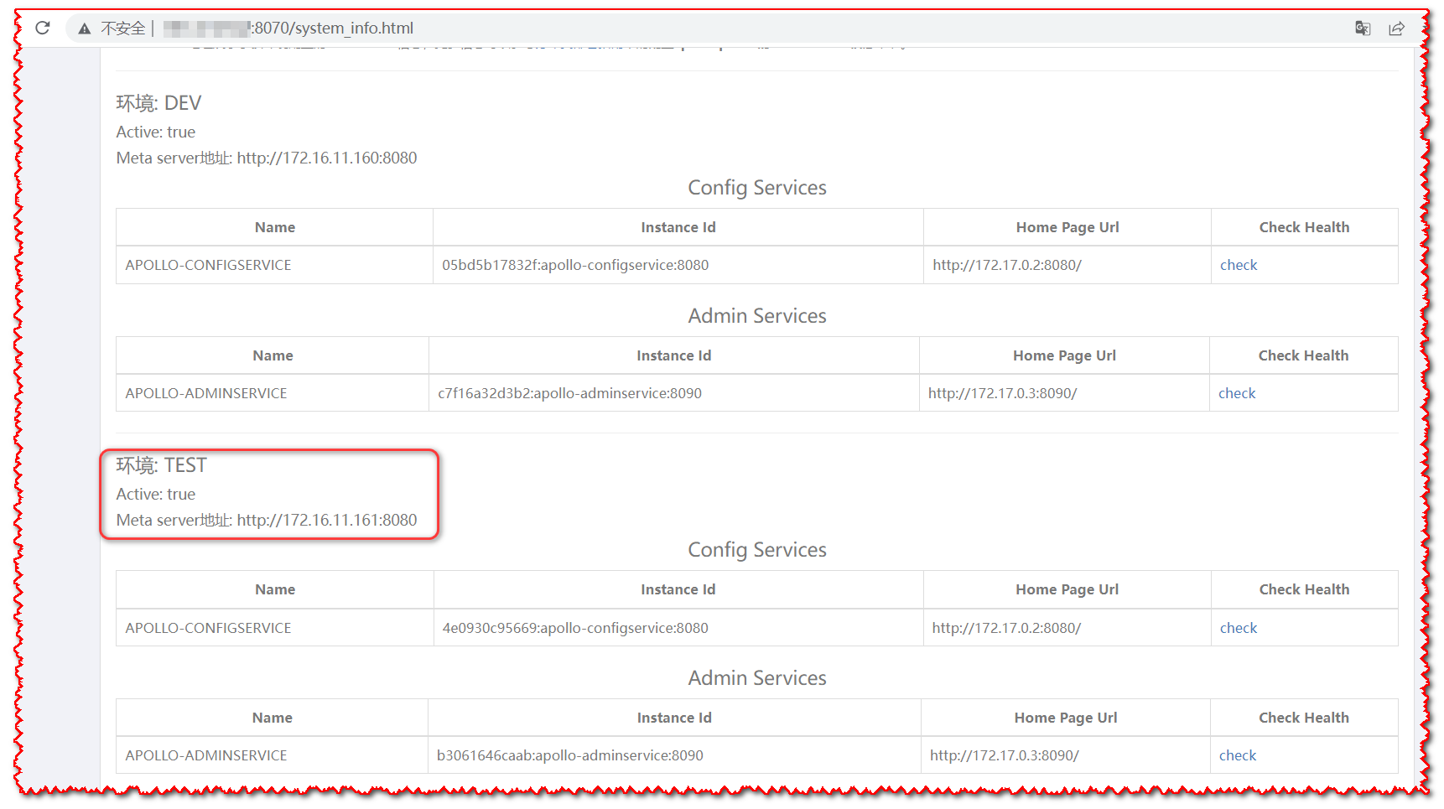Select DEV config home page URL http://172.17.0.2:8080/

pos(1007,265)
